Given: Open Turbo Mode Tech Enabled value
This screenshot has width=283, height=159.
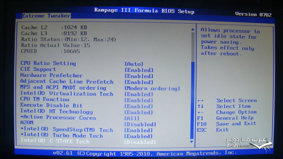Looking at the screenshot, I should click(139, 136).
